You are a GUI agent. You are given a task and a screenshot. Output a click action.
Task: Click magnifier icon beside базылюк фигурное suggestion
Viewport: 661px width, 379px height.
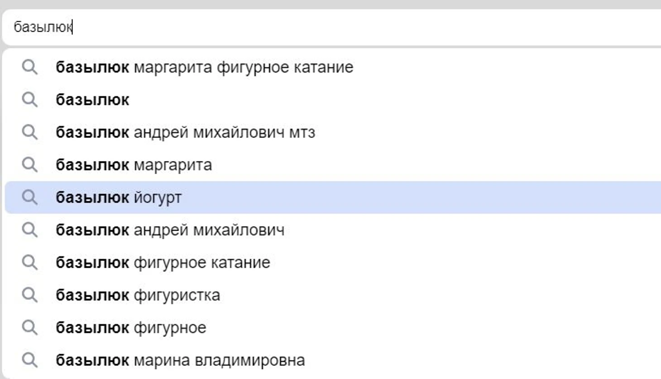(x=30, y=328)
